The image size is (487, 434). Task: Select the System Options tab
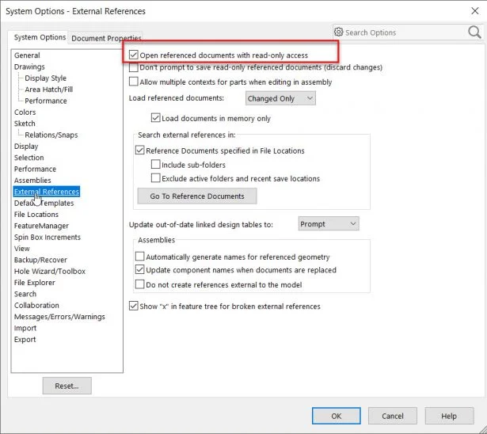pyautogui.click(x=40, y=38)
